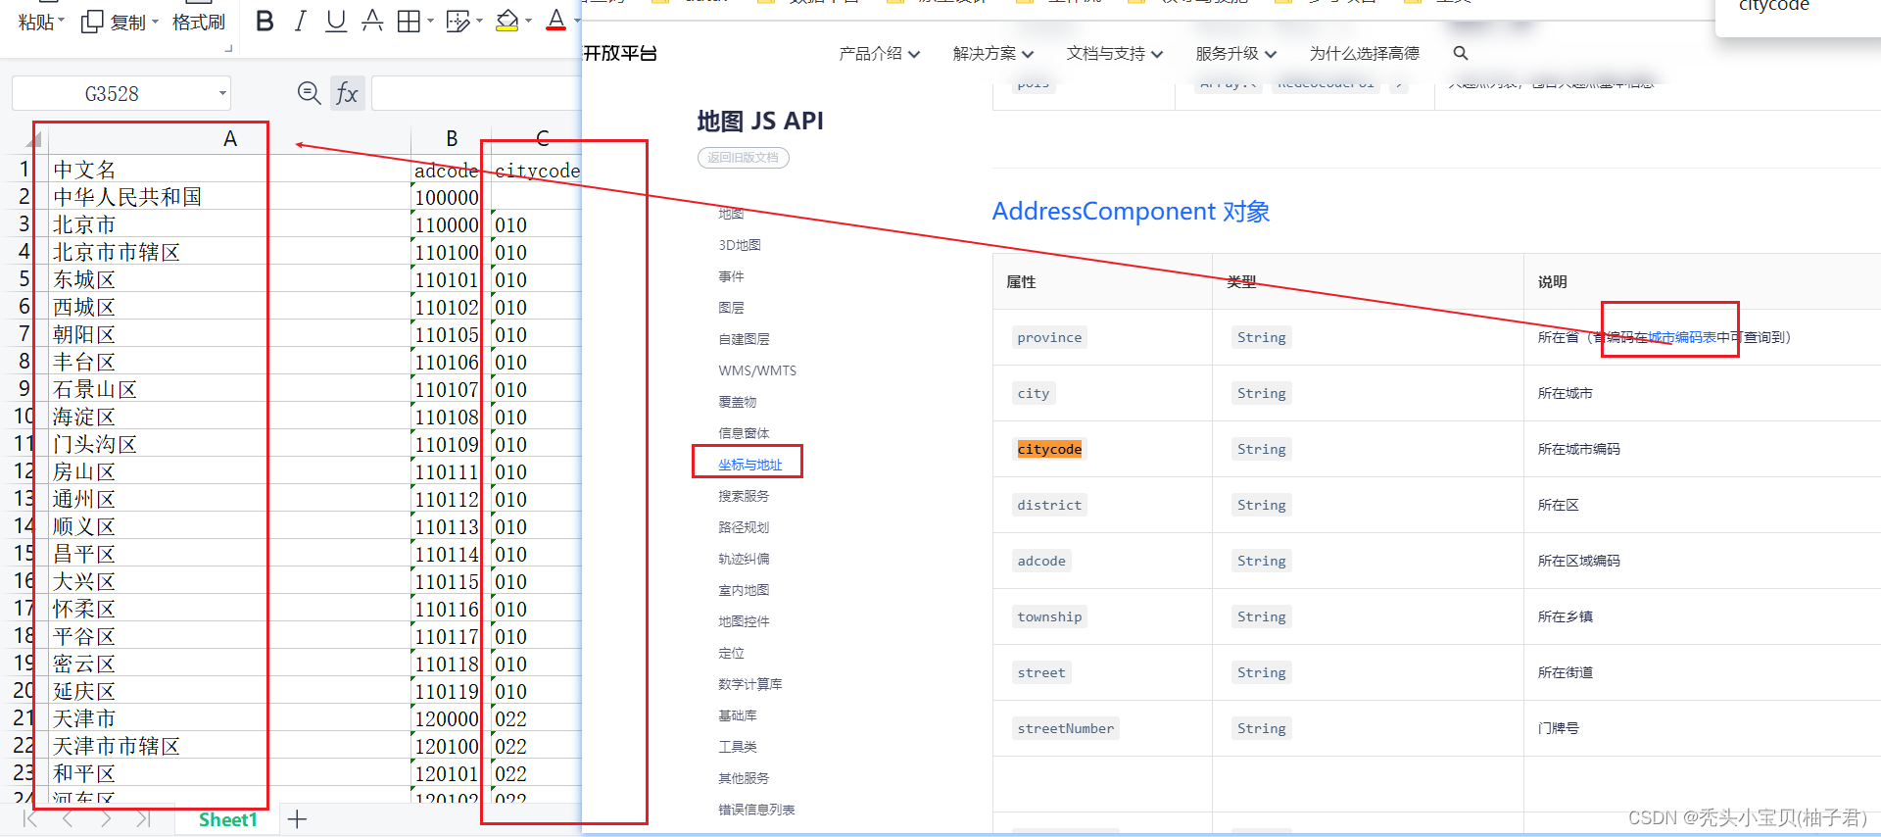This screenshot has width=1881, height=837.
Task: Select row 5 header in the spreadsheet
Action: click(24, 279)
